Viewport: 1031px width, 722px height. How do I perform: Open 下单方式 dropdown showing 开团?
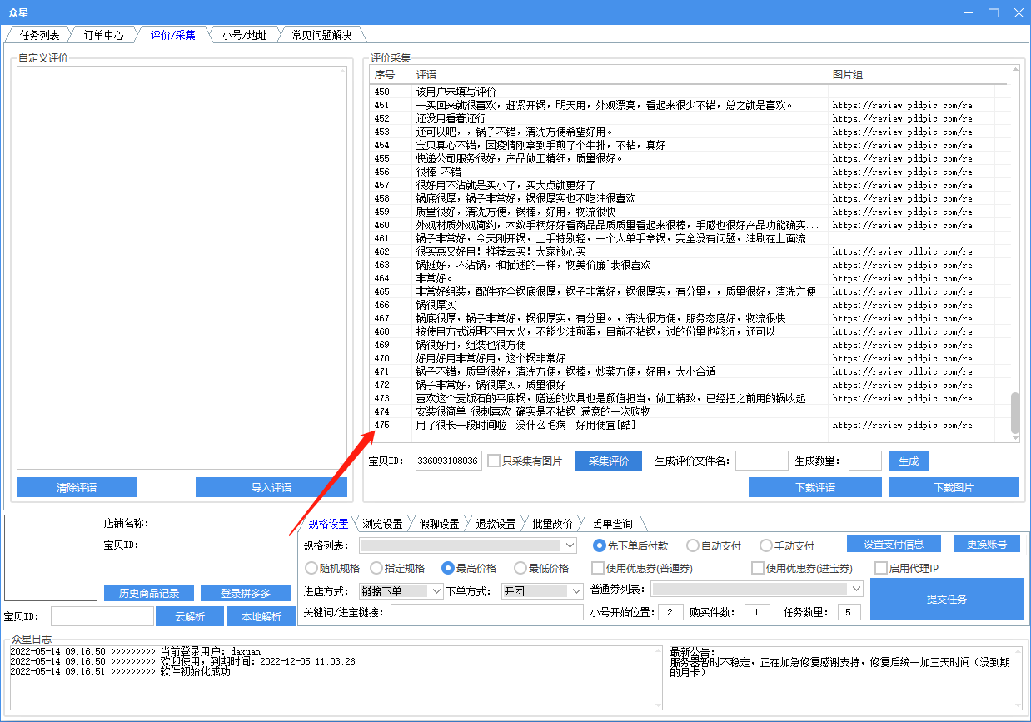[542, 590]
